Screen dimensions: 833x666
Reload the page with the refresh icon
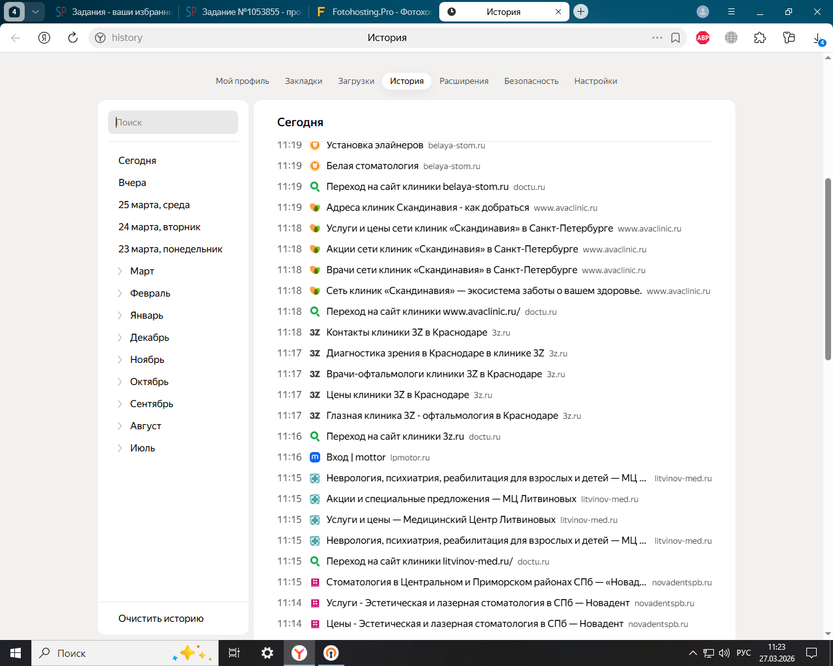[x=73, y=38]
